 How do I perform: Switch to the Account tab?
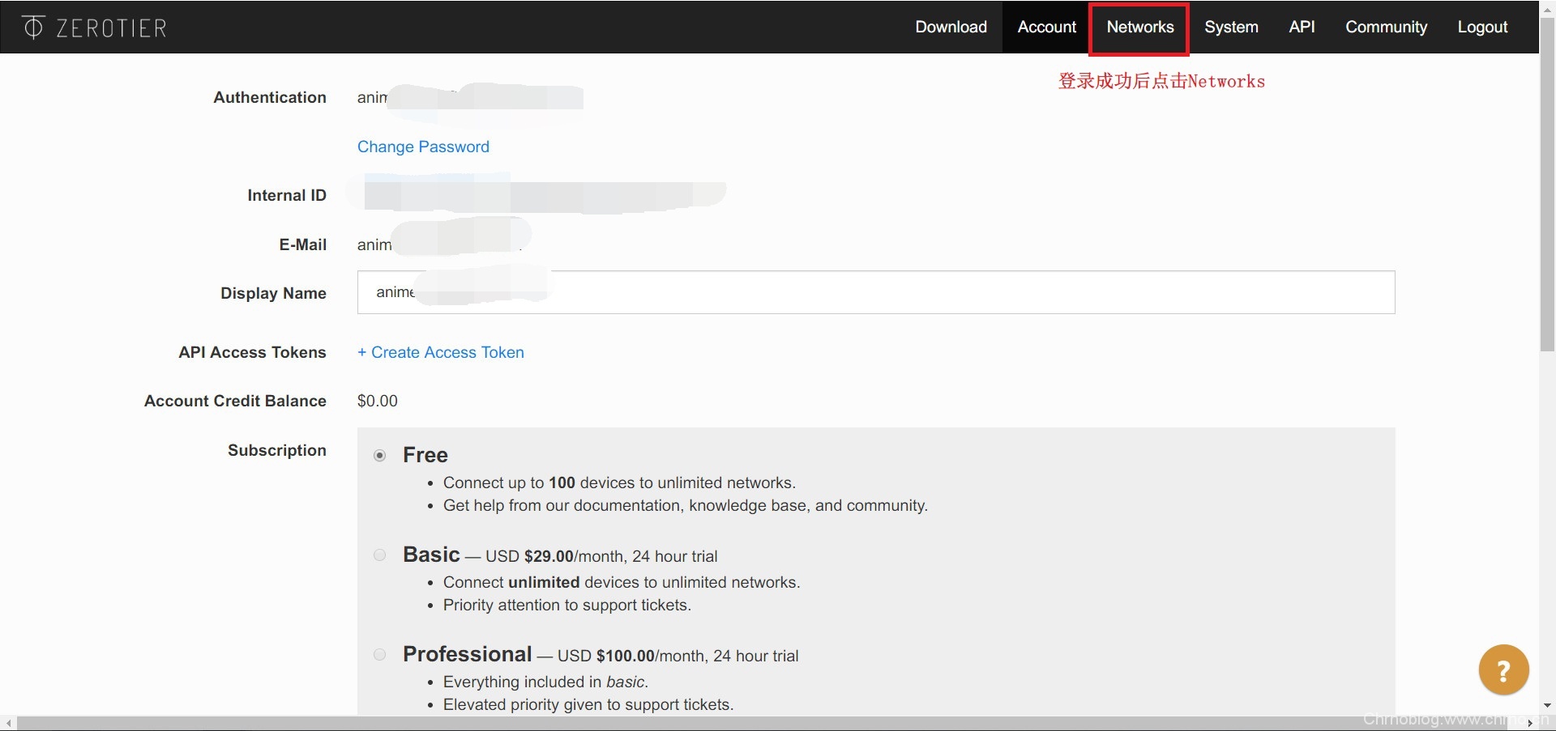tap(1046, 27)
